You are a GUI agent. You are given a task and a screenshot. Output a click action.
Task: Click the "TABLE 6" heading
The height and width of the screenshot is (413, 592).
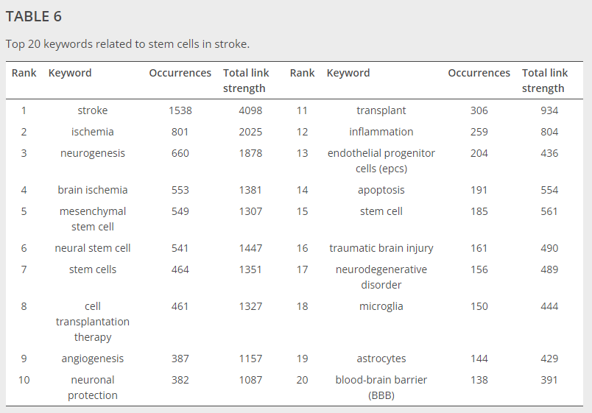click(34, 16)
